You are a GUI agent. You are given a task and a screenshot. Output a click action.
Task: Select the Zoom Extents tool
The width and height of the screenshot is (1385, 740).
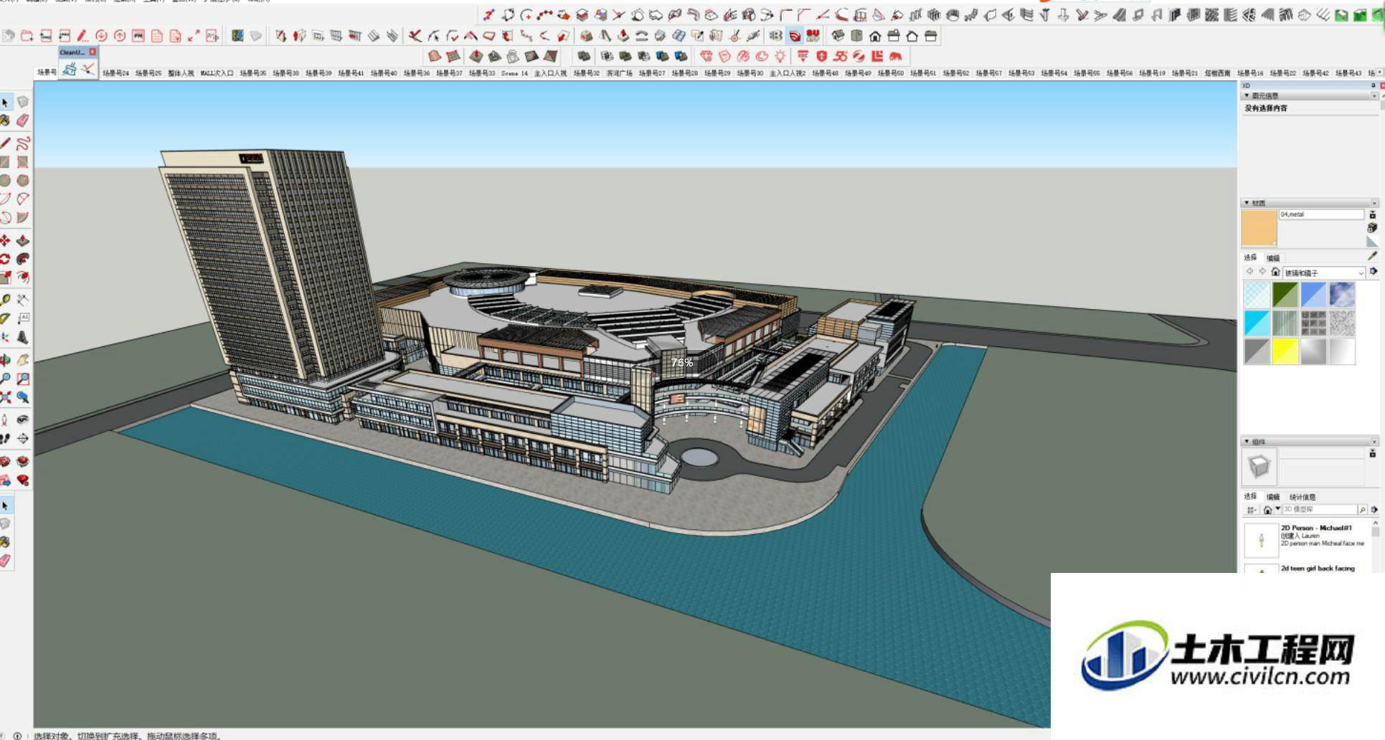[x=5, y=397]
